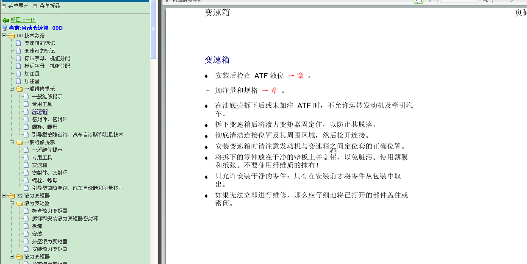Select the highlighted 变速箱 tree entry
Viewport: 527px width, 264px height.
tap(39, 112)
